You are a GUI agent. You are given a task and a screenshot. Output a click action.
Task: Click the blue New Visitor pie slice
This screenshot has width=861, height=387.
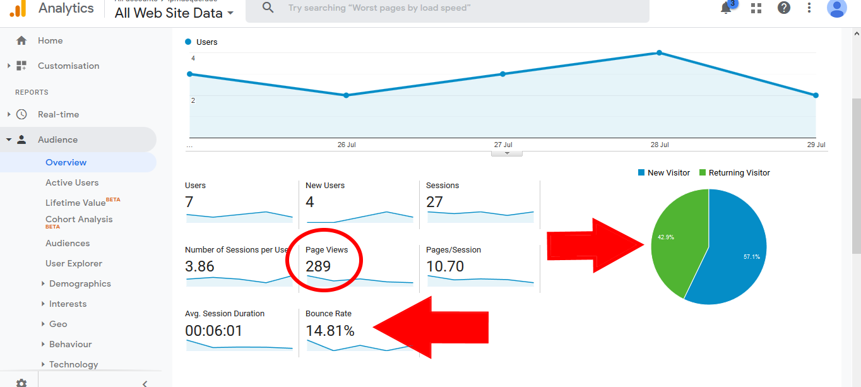[x=739, y=253]
